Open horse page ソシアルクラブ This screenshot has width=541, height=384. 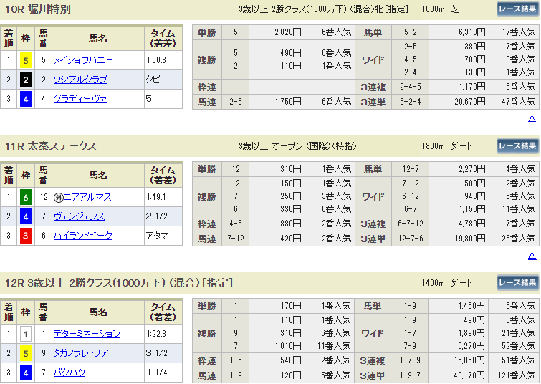(x=80, y=80)
